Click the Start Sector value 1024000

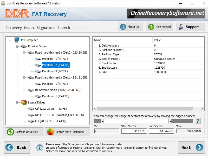coord(159,63)
